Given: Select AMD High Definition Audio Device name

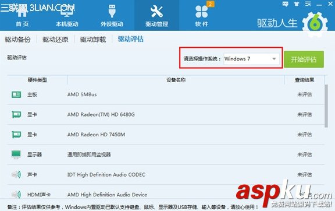Looking at the screenshot, I should click(107, 195).
